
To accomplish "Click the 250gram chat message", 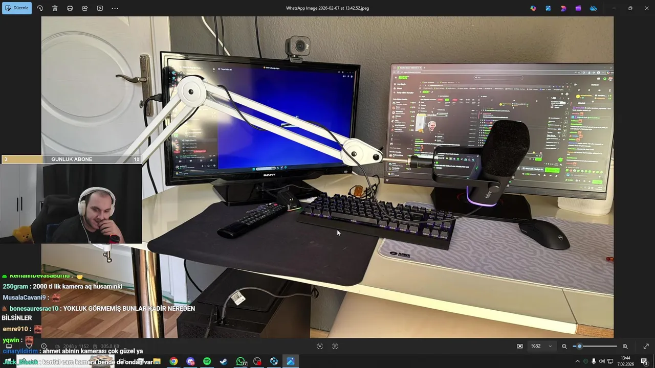I will point(62,287).
